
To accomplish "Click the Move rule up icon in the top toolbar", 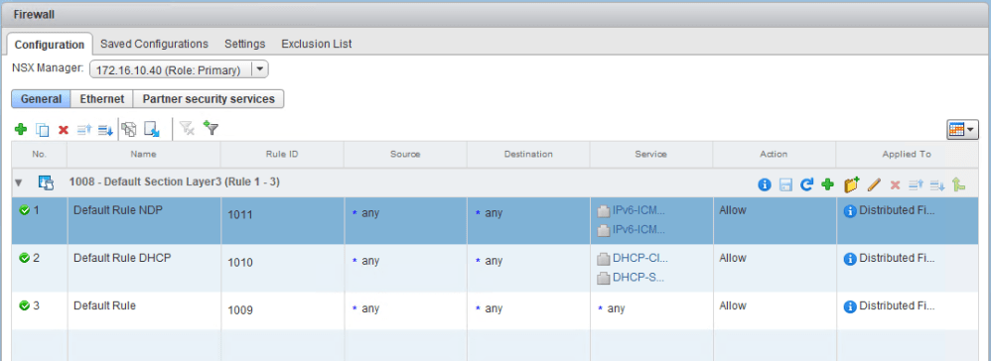I will click(x=84, y=130).
